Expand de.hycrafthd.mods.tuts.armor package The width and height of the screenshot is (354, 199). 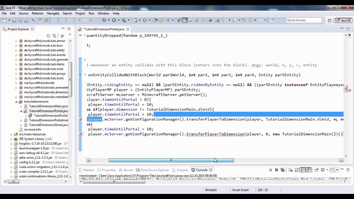(x=16, y=41)
